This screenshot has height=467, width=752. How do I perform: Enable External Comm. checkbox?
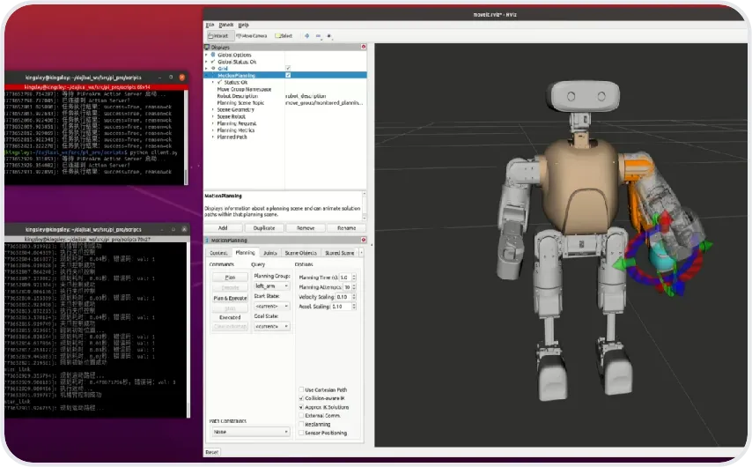tap(301, 416)
